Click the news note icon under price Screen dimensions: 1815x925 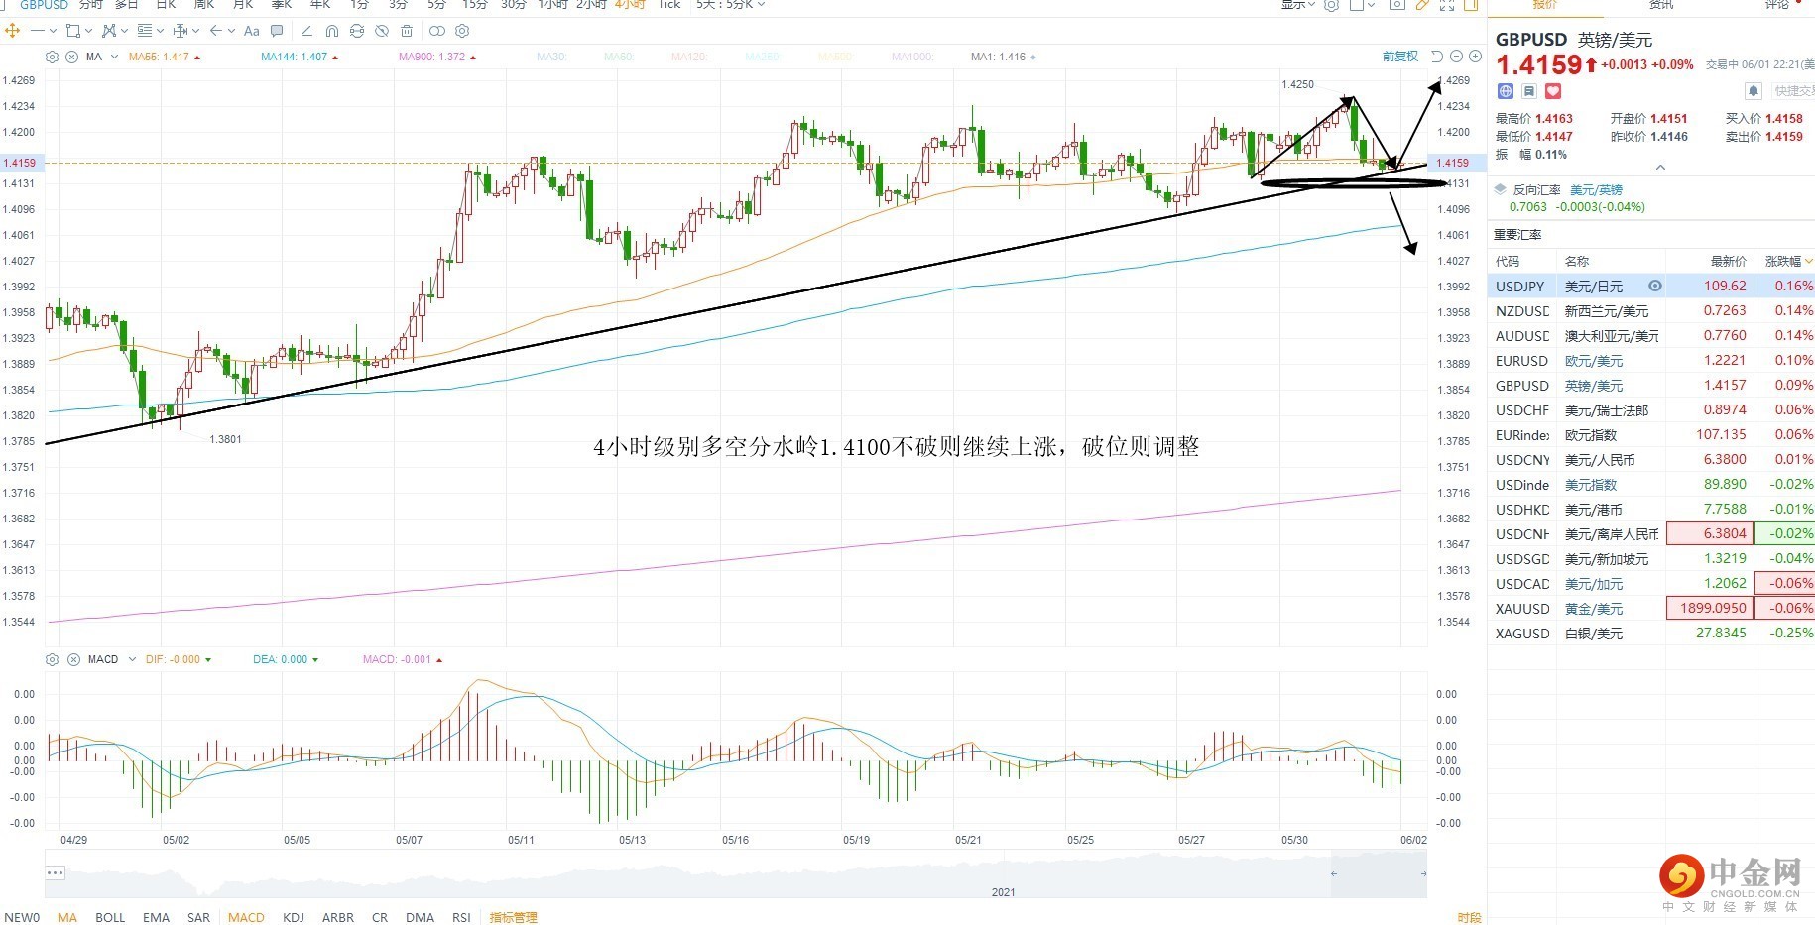pyautogui.click(x=1529, y=91)
